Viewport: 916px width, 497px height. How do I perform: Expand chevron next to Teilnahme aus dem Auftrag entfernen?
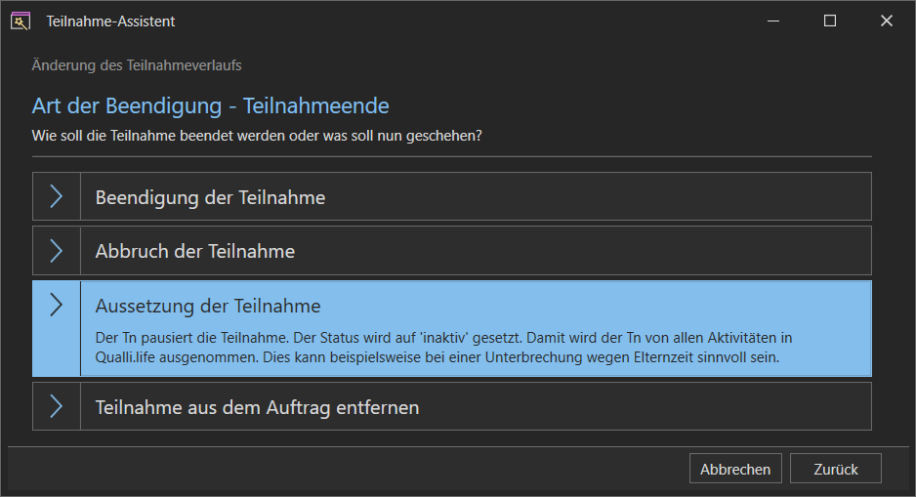coord(56,406)
